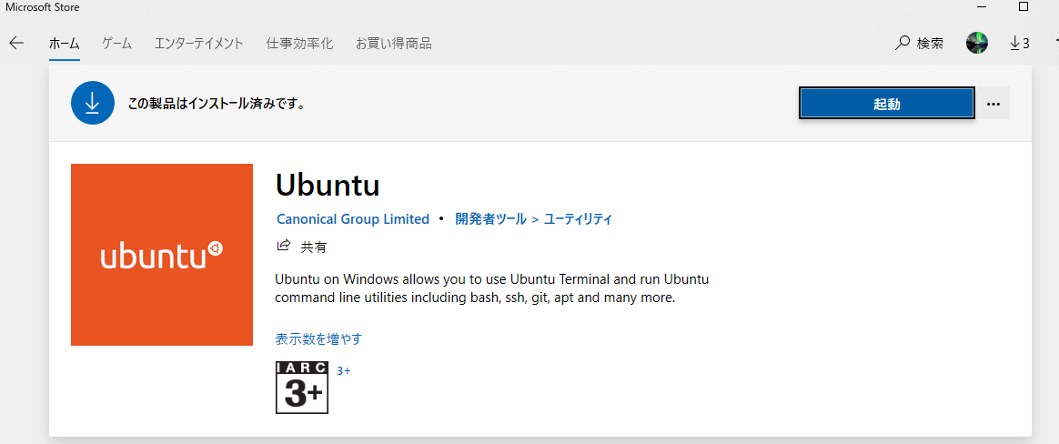
Task: Click the Ubuntu app title text
Action: coord(328,185)
